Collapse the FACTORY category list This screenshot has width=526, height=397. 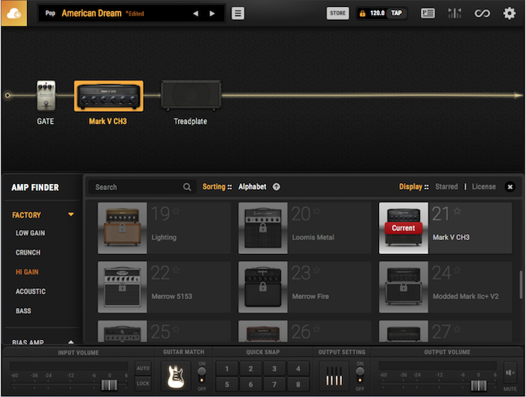pos(71,215)
